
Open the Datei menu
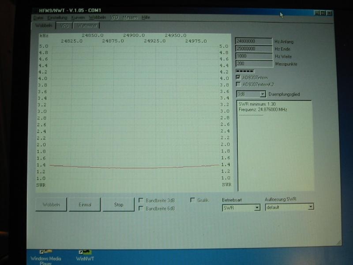tap(38, 18)
